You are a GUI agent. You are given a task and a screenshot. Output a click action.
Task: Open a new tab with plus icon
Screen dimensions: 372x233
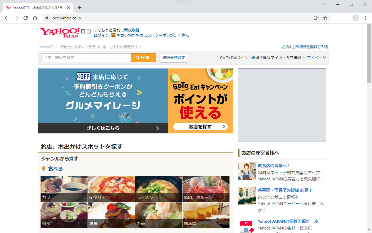point(79,8)
